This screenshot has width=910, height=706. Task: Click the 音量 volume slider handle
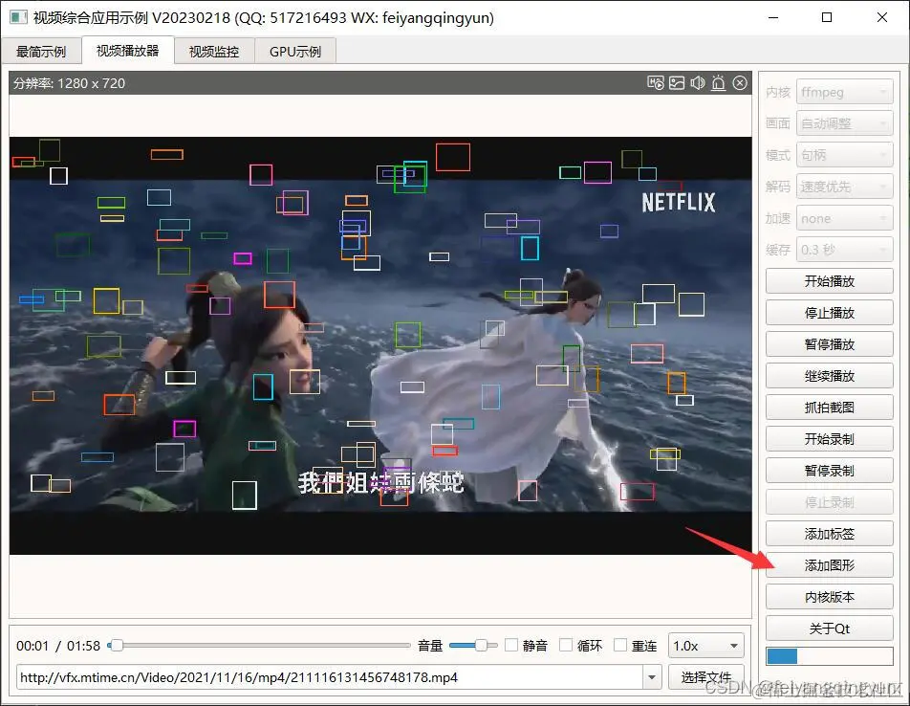point(481,645)
